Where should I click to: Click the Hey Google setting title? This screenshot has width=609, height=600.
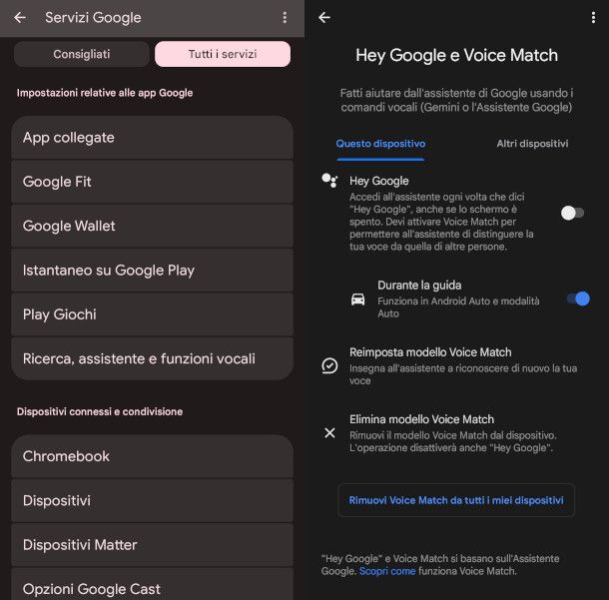pyautogui.click(x=379, y=181)
